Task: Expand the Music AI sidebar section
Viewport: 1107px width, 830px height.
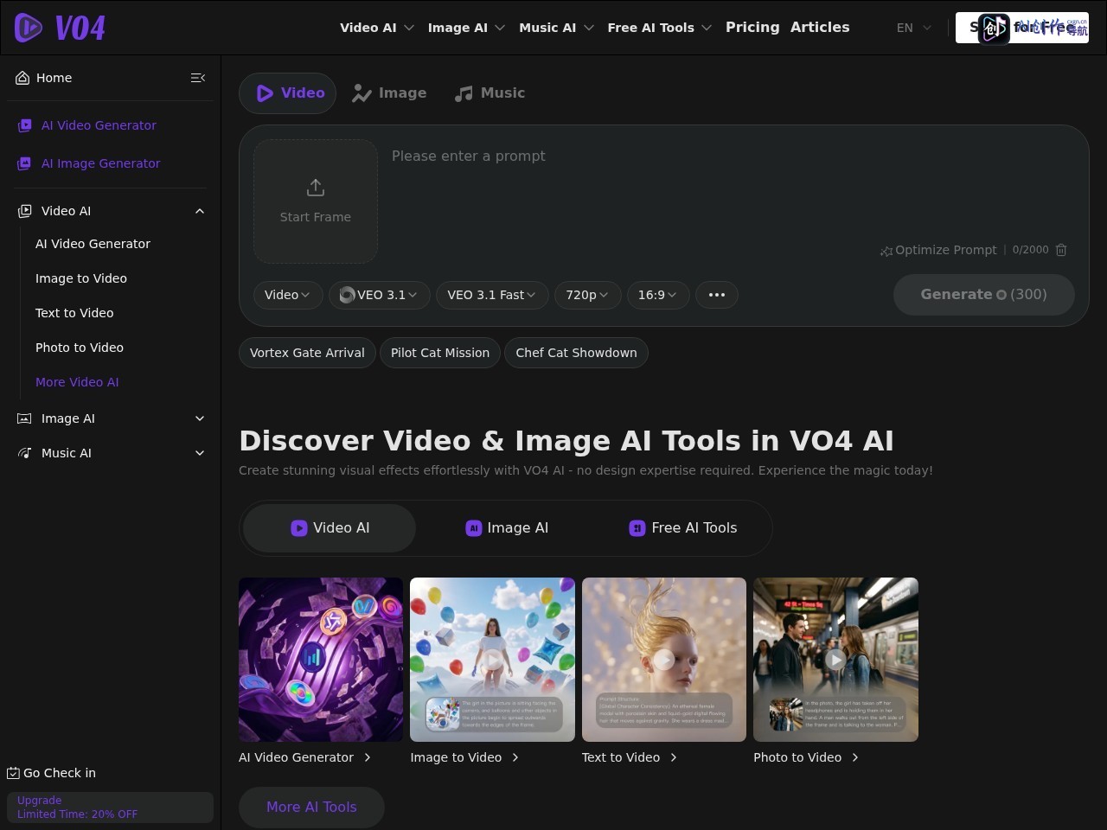Action: 200,453
